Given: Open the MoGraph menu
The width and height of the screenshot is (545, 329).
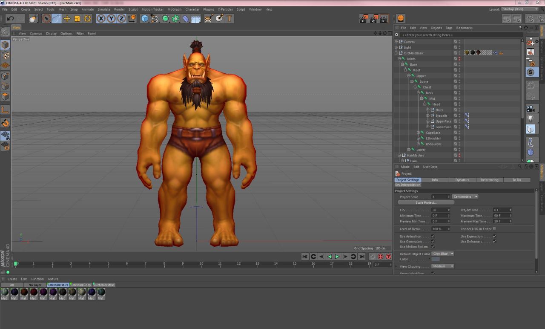Looking at the screenshot, I should pyautogui.click(x=174, y=9).
